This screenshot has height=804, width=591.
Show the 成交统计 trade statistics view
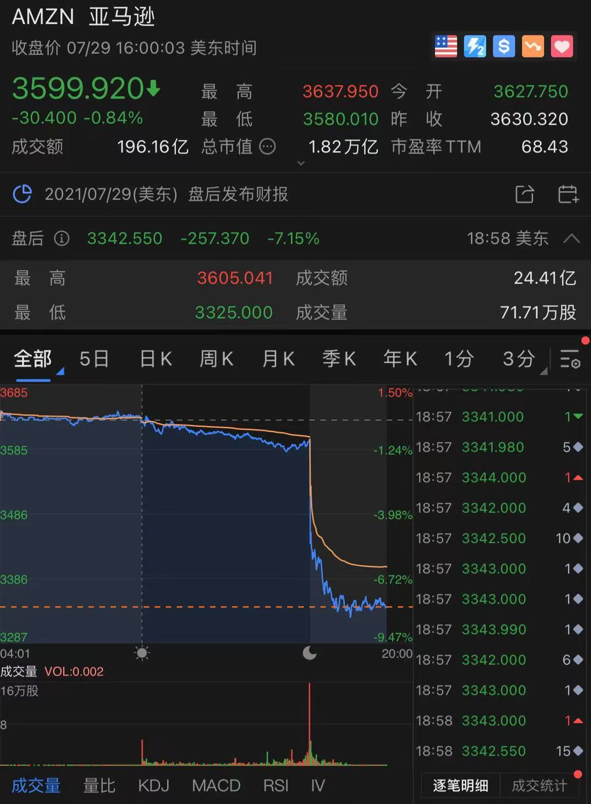[x=540, y=785]
